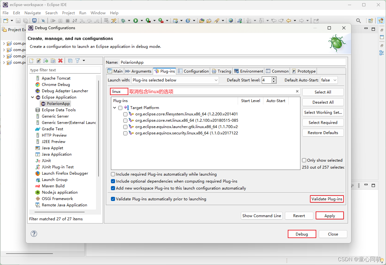Enable Only show selected checkbox

[x=304, y=160]
